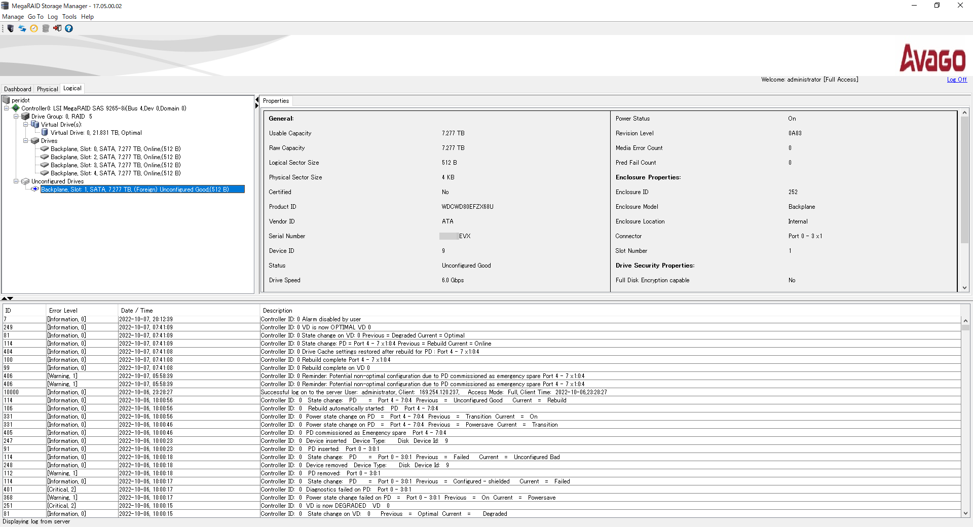Open the Go To menu
Viewport: 973px width, 527px height.
coord(35,17)
